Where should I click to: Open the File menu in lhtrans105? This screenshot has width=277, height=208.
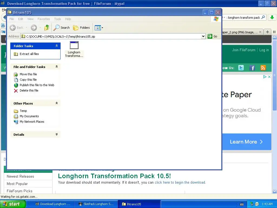point(12,19)
